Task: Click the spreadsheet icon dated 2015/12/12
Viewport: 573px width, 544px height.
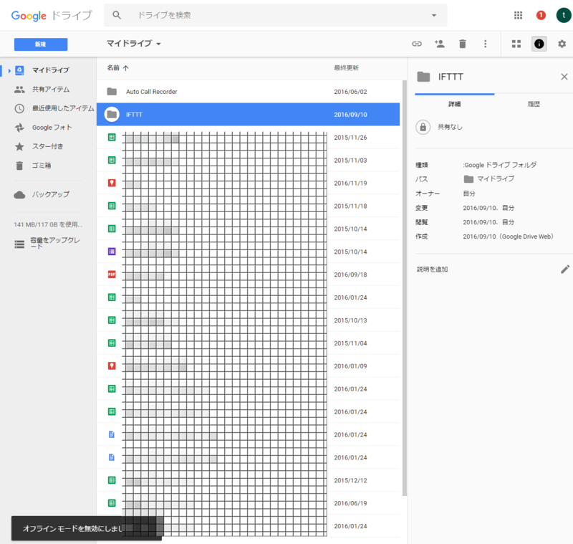Action: pos(112,480)
